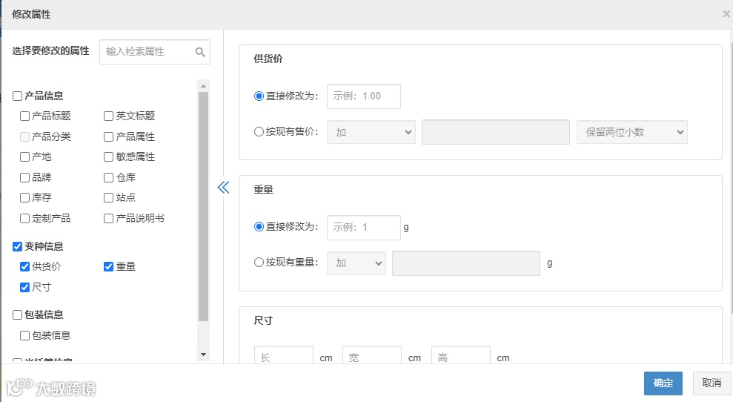This screenshot has height=402, width=733.
Task: Close the 修改属性 dialog
Action: click(x=726, y=14)
